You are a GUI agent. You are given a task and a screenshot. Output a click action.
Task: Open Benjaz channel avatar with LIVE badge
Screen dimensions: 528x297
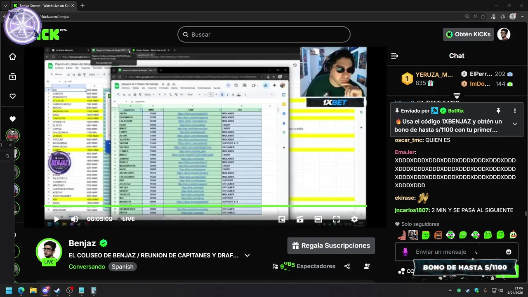(x=49, y=252)
